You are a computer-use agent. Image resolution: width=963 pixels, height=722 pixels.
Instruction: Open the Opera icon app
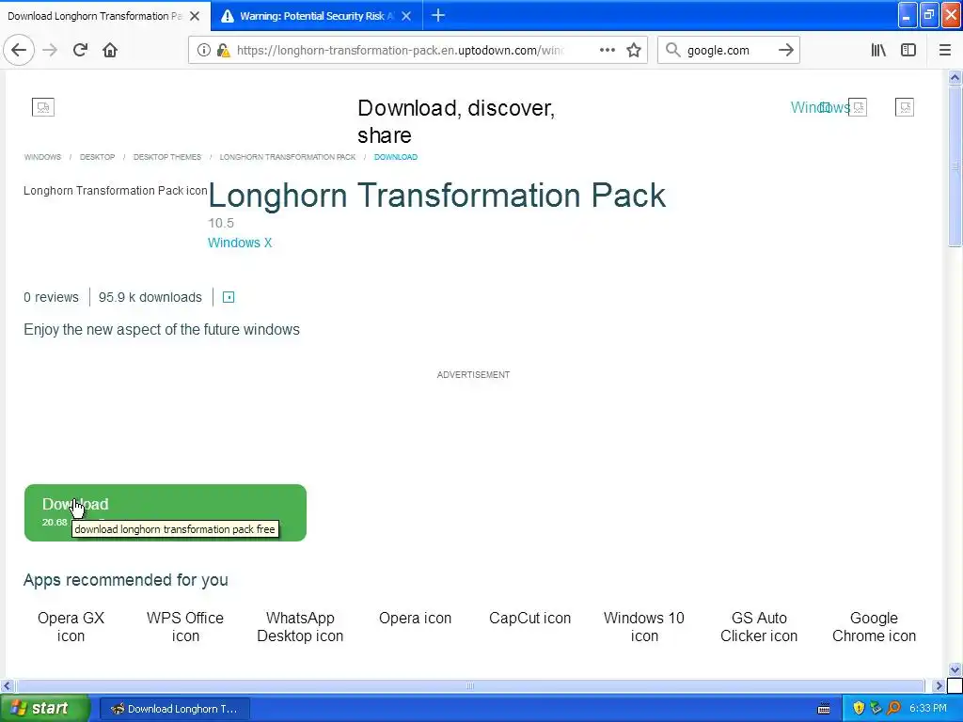[x=415, y=619]
